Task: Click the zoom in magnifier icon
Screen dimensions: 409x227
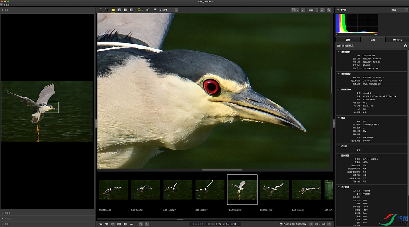Action: [329, 10]
